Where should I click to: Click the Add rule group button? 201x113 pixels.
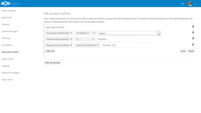[52, 63]
